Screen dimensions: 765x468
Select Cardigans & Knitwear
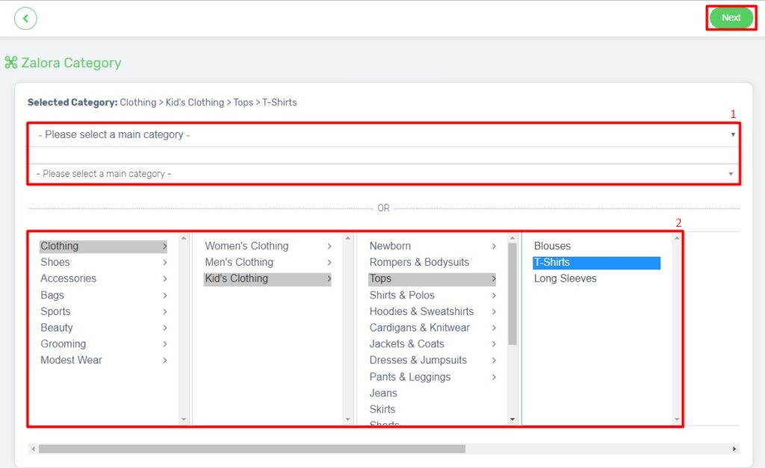pos(433,328)
